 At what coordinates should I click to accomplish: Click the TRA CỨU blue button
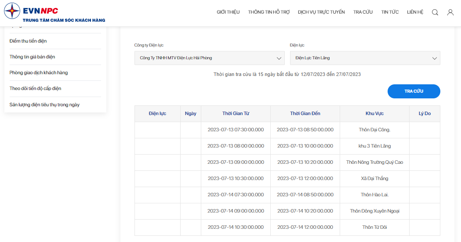[x=414, y=91]
